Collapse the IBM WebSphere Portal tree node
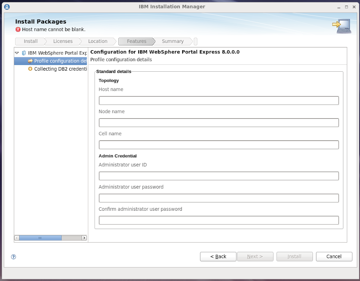This screenshot has height=281, width=360. pos(17,53)
